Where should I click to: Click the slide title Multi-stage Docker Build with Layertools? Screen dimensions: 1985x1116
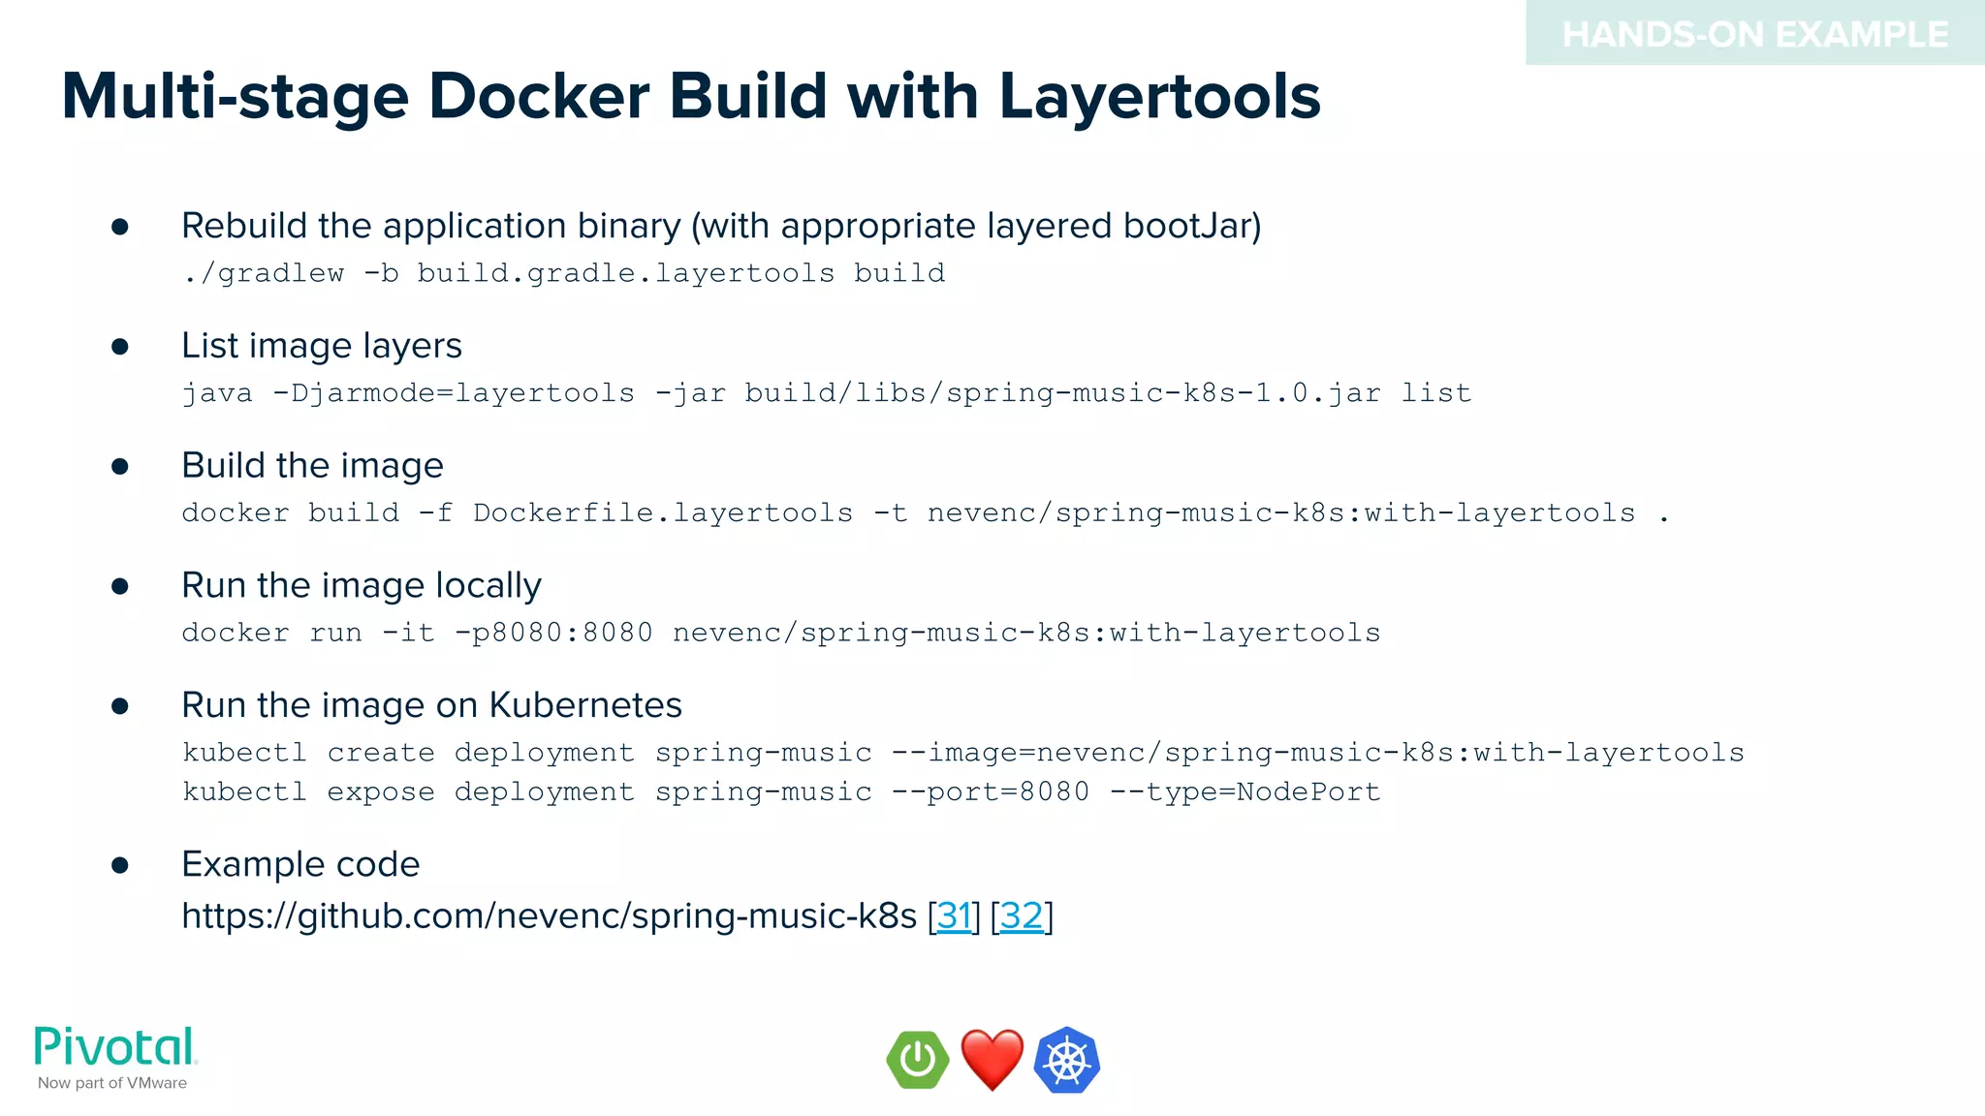coord(690,96)
